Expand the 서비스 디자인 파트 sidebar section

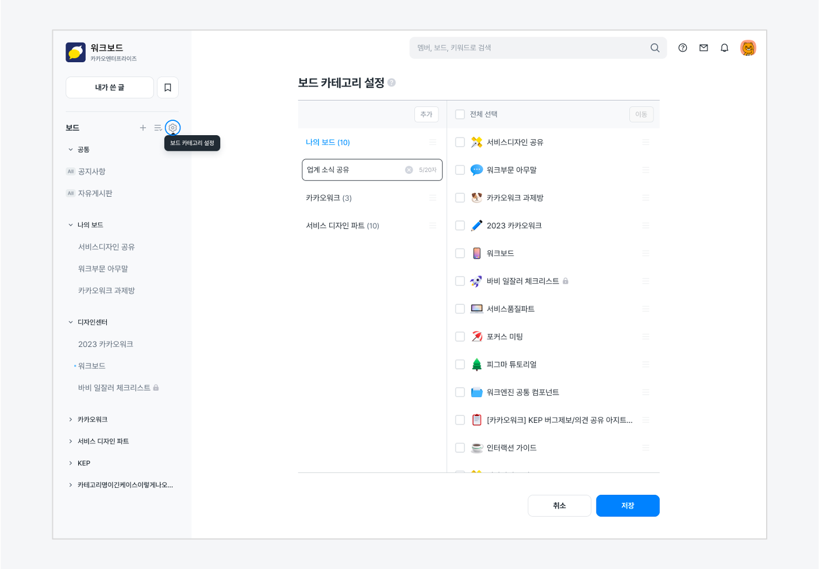click(71, 441)
